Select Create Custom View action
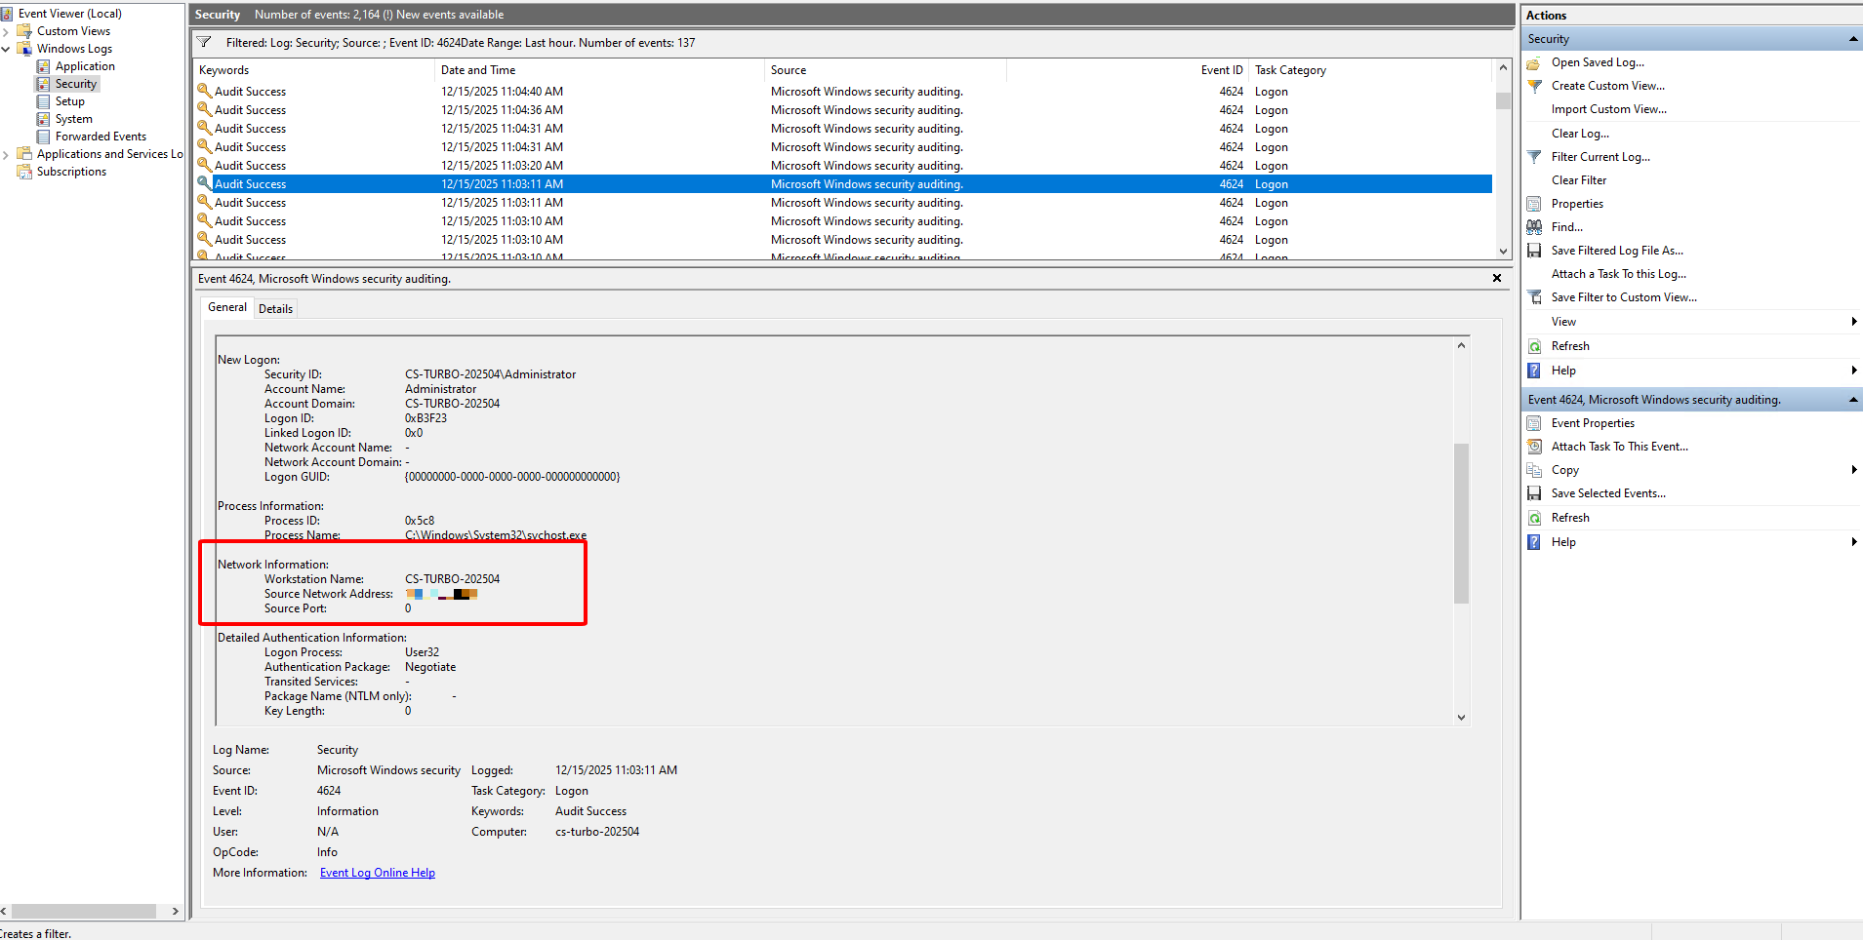Image resolution: width=1863 pixels, height=940 pixels. (1608, 85)
